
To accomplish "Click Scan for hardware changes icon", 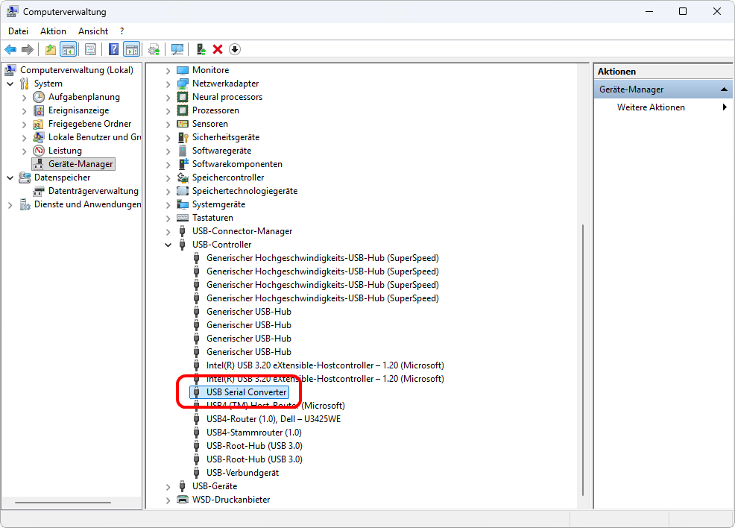I will 177,49.
